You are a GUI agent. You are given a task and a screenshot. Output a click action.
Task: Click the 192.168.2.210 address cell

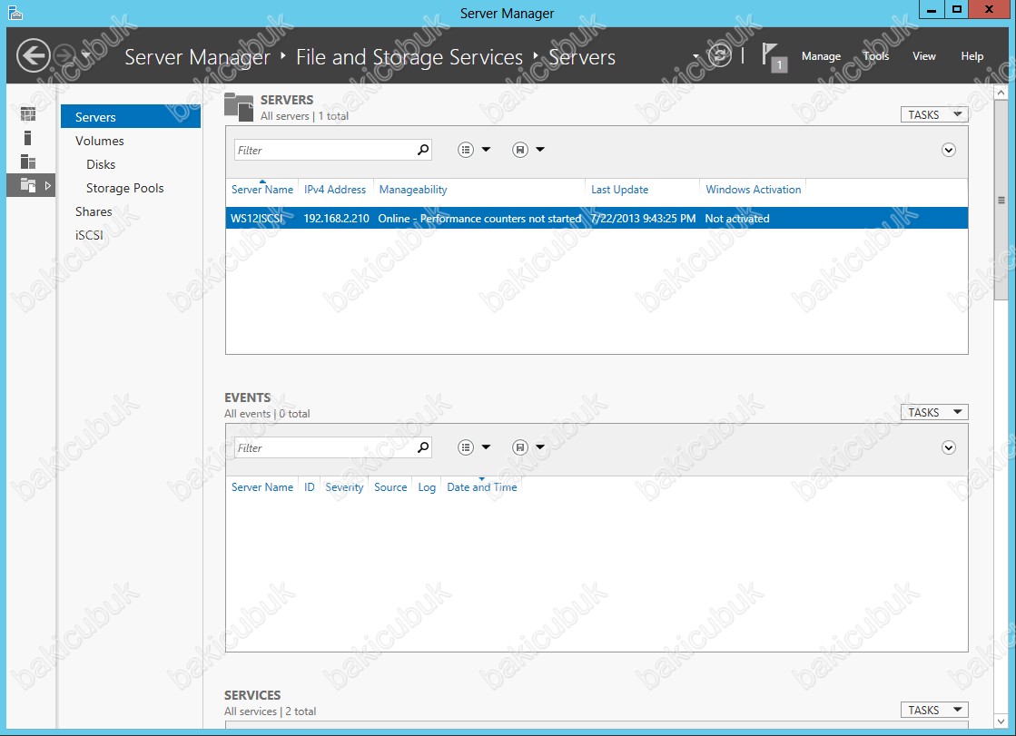(x=336, y=219)
